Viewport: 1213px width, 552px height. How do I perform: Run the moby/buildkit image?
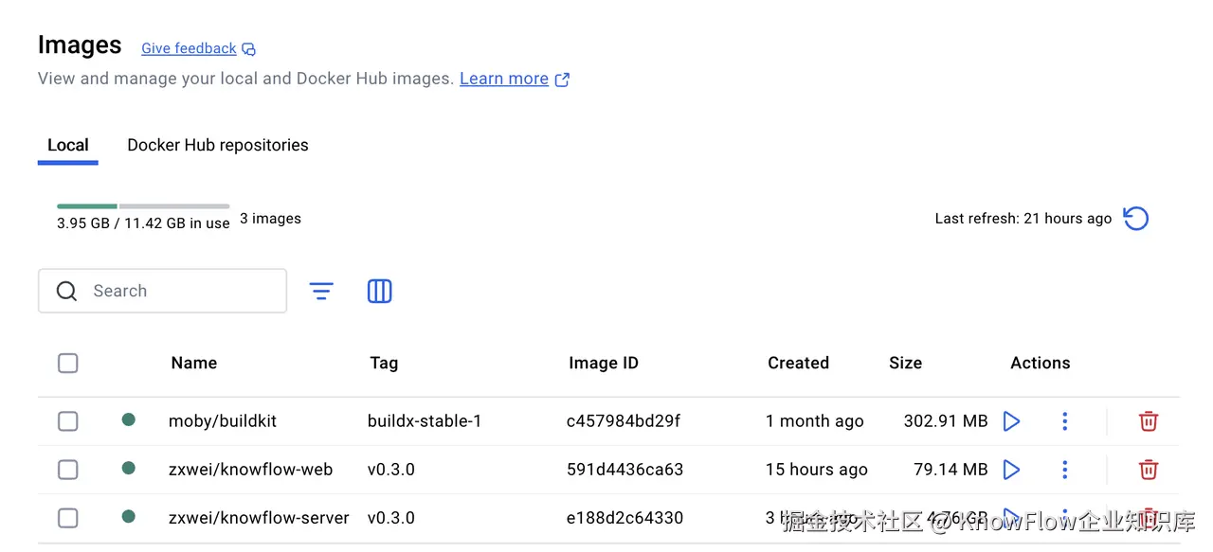click(1011, 421)
